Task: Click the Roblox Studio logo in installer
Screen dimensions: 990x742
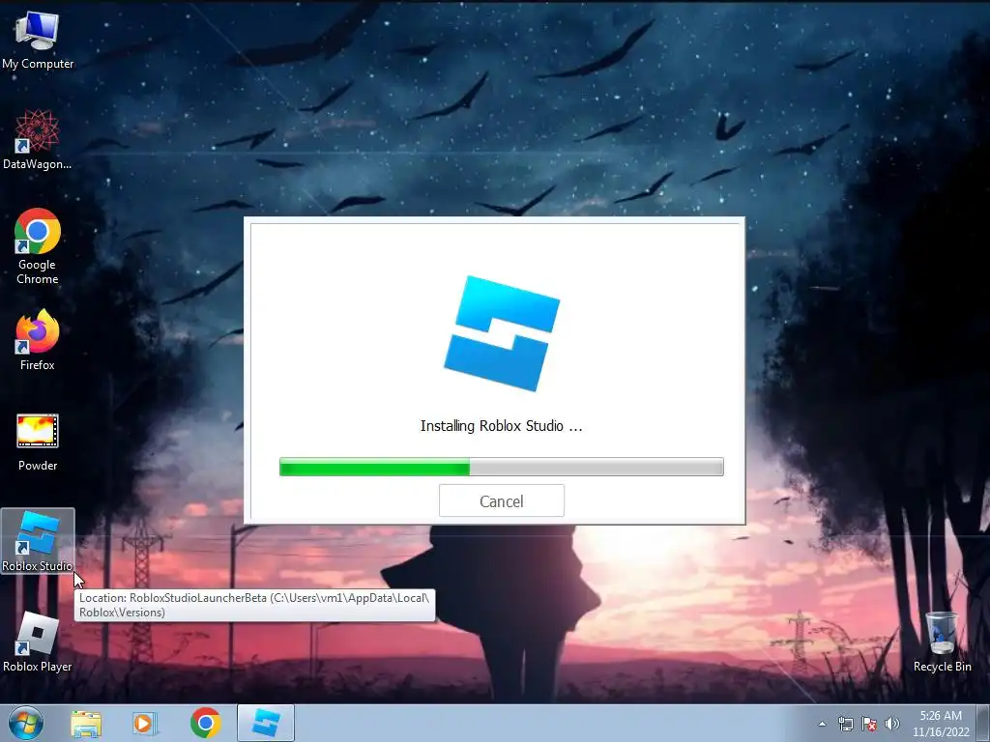Action: [502, 333]
